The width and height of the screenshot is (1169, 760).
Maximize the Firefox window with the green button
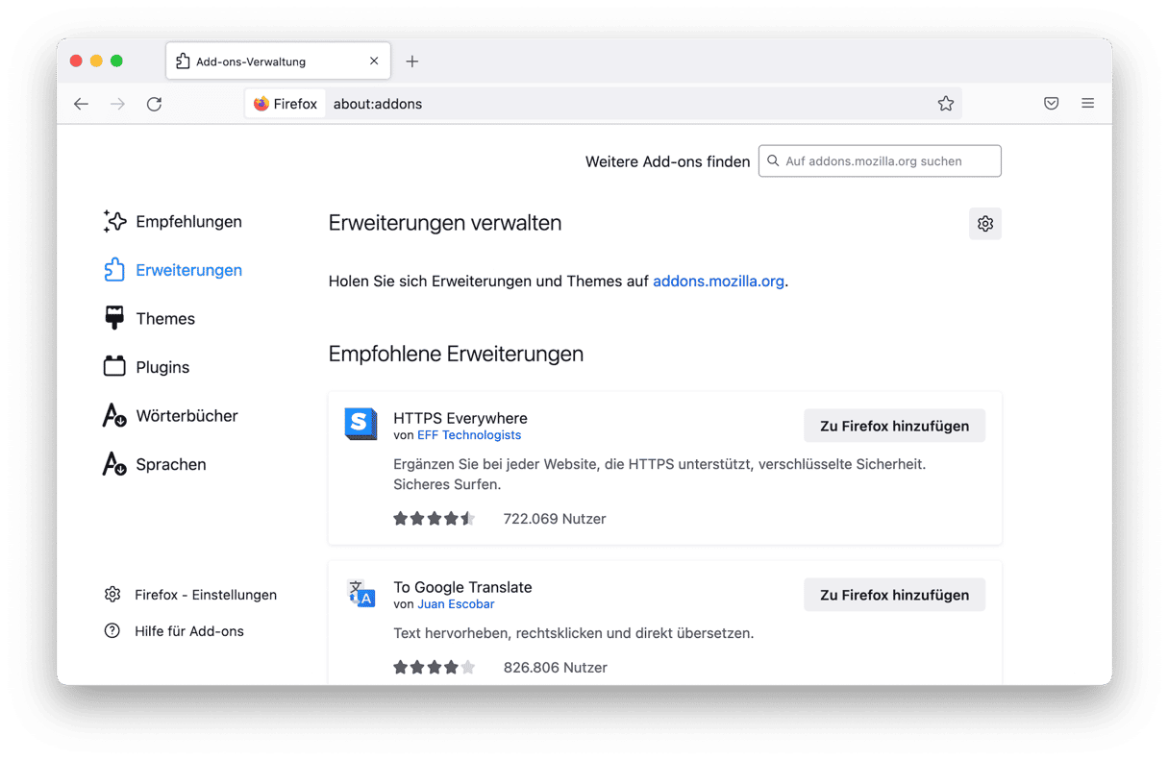(116, 61)
